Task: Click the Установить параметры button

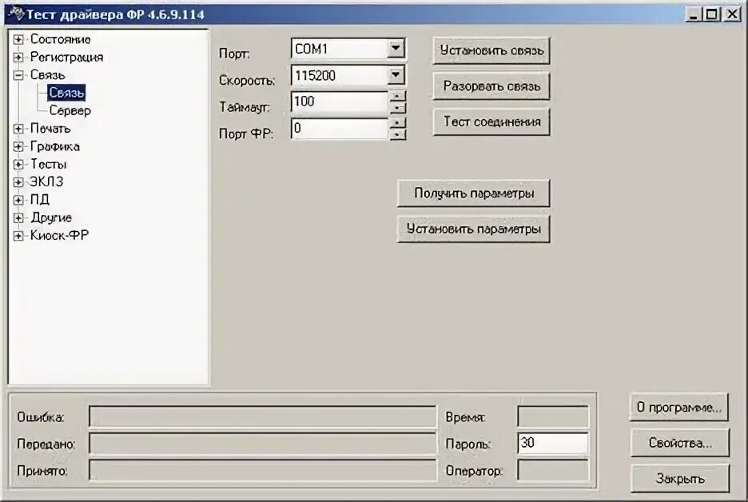Action: click(x=473, y=229)
